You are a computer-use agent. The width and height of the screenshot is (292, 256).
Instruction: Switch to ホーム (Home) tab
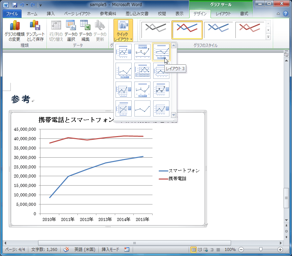pyautogui.click(x=32, y=14)
